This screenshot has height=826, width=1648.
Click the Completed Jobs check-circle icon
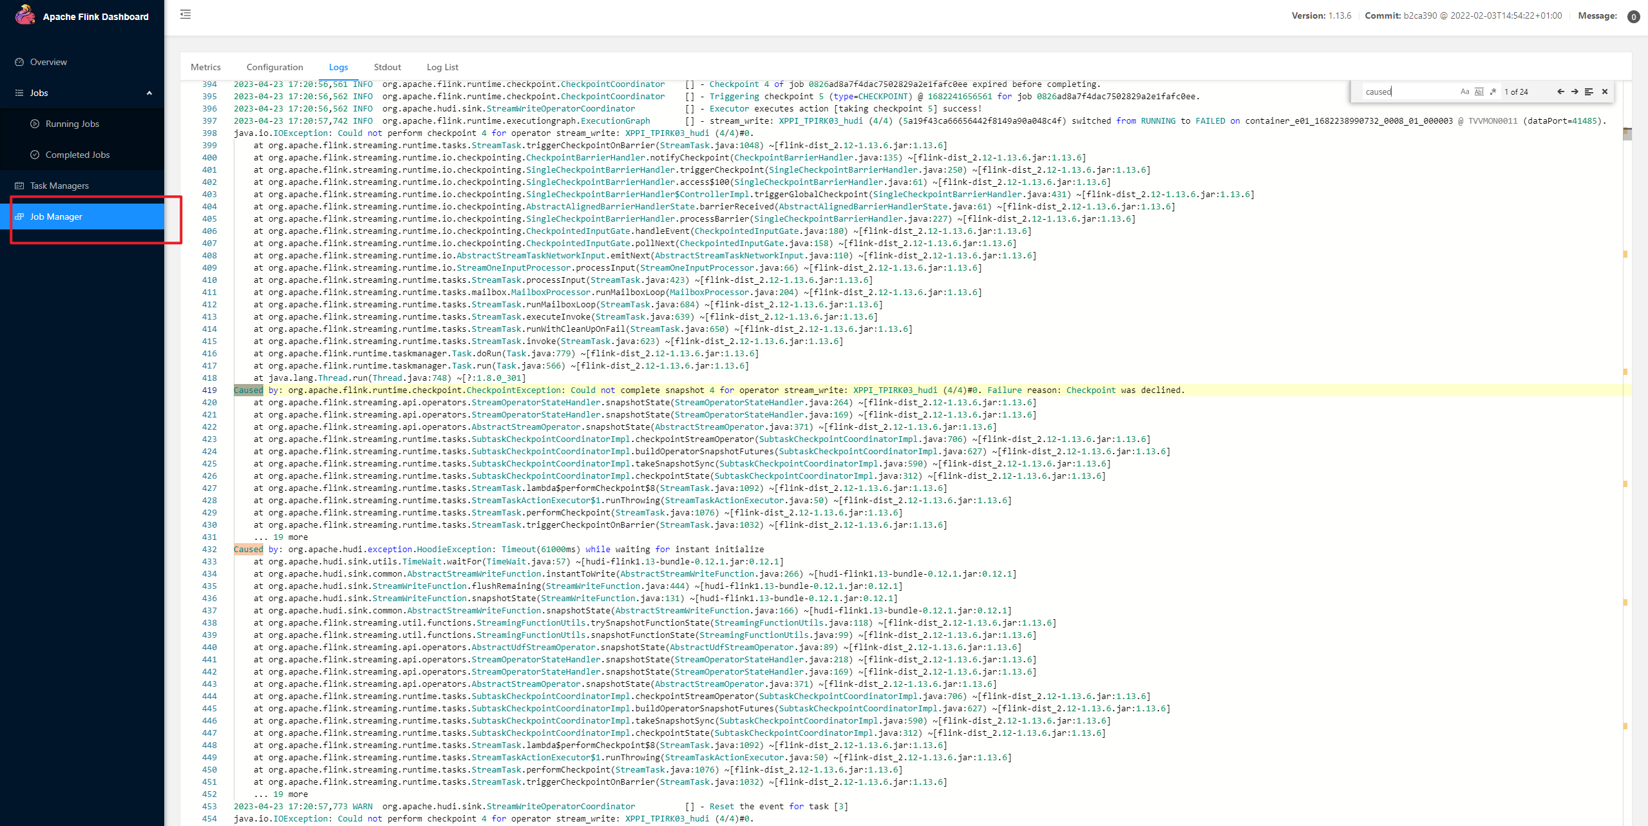pos(35,155)
